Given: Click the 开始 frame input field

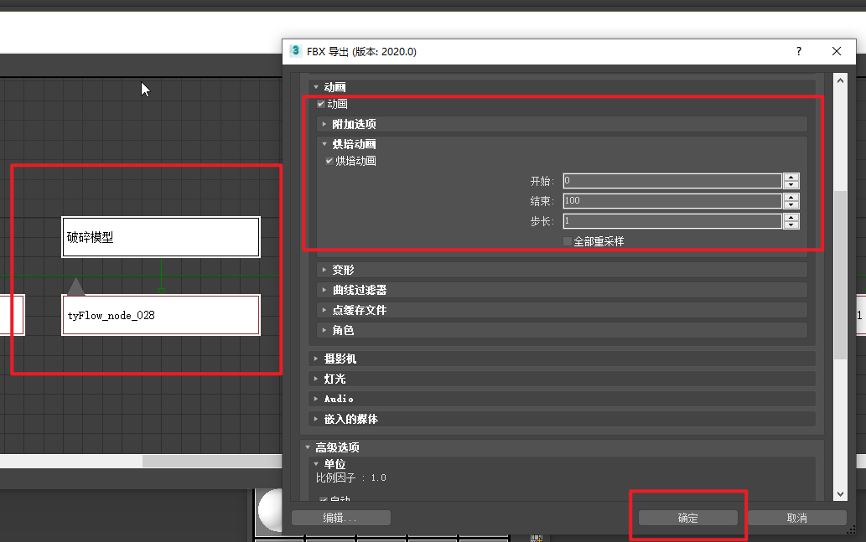Looking at the screenshot, I should pyautogui.click(x=672, y=180).
